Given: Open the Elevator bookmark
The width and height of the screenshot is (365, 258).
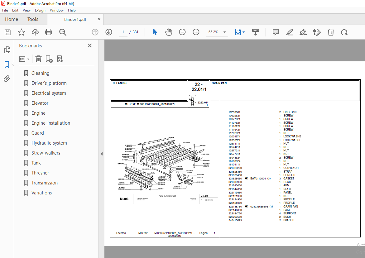Looking at the screenshot, I should [40, 103].
